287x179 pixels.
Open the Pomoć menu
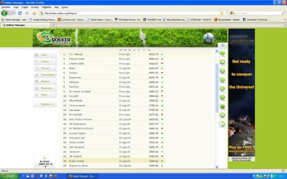click(x=65, y=7)
